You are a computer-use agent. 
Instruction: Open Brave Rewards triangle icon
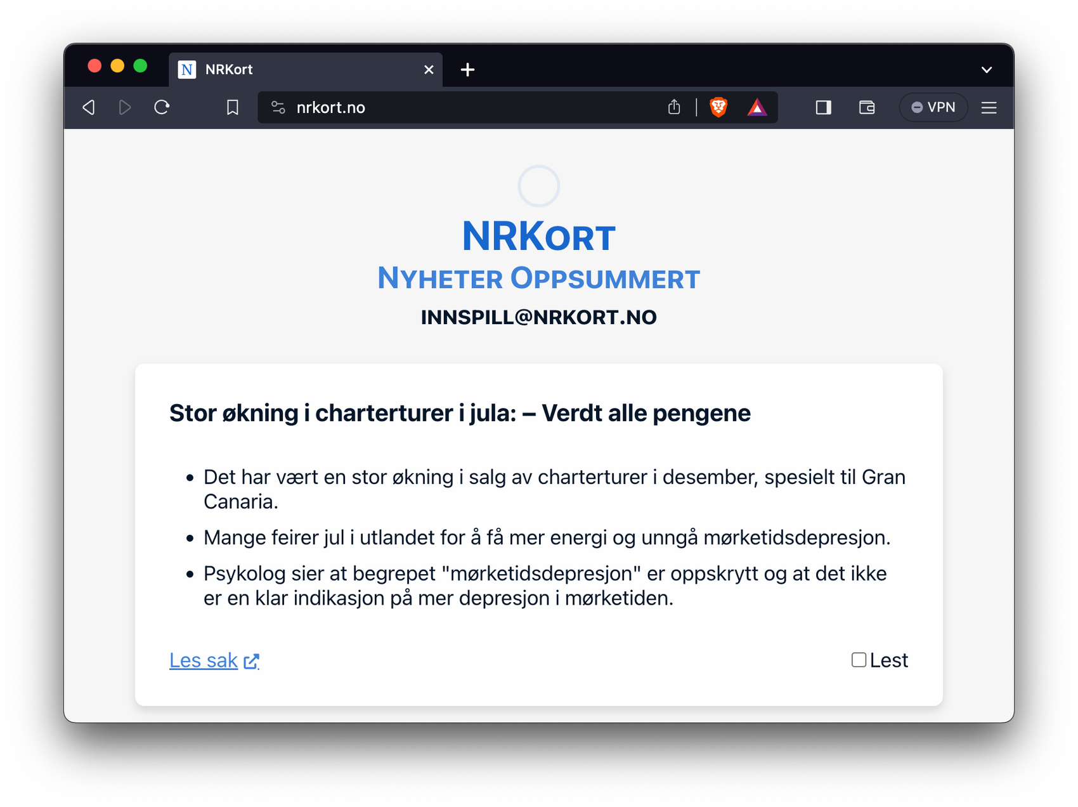(x=757, y=107)
